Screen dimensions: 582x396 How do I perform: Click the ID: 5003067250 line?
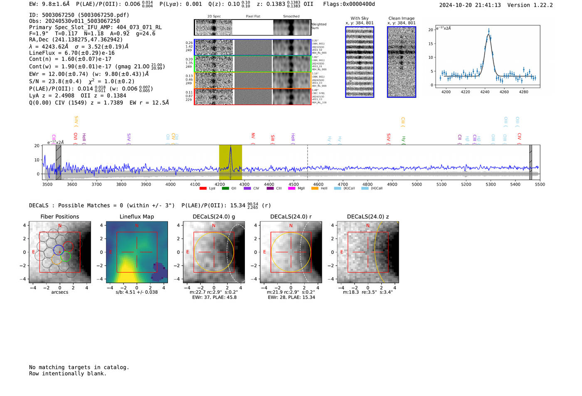click(x=79, y=15)
